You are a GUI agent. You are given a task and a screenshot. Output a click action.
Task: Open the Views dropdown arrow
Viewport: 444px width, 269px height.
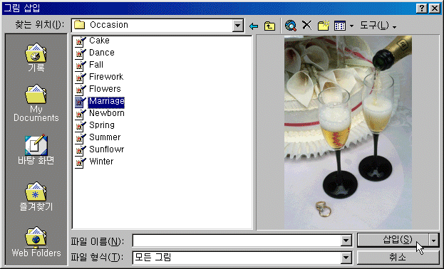351,26
